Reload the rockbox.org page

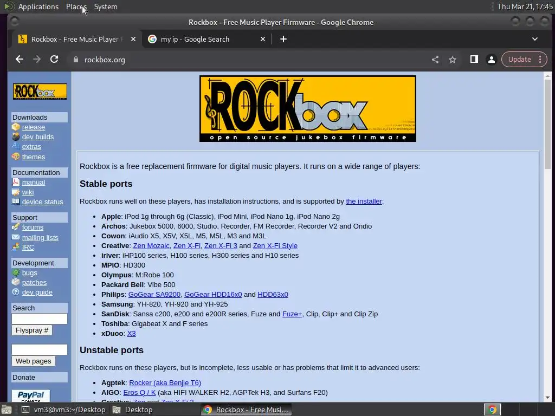click(54, 60)
